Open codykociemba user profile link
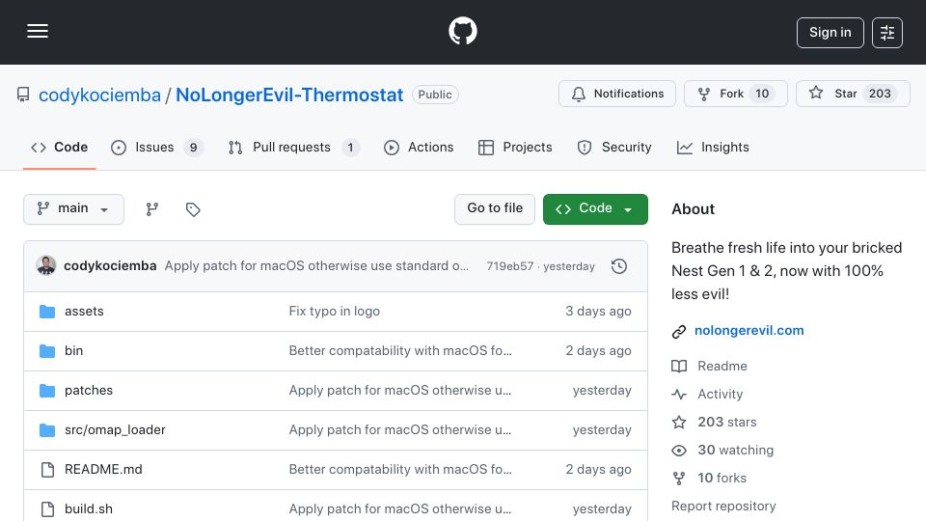 pos(99,95)
